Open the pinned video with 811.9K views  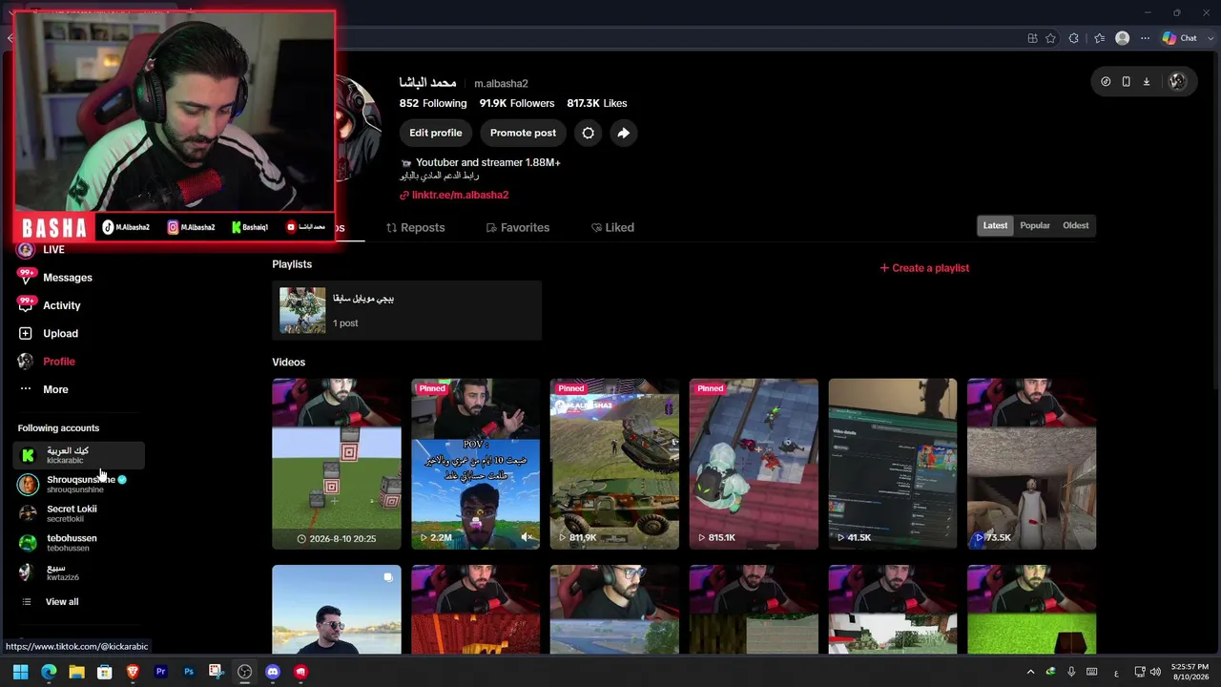[614, 464]
